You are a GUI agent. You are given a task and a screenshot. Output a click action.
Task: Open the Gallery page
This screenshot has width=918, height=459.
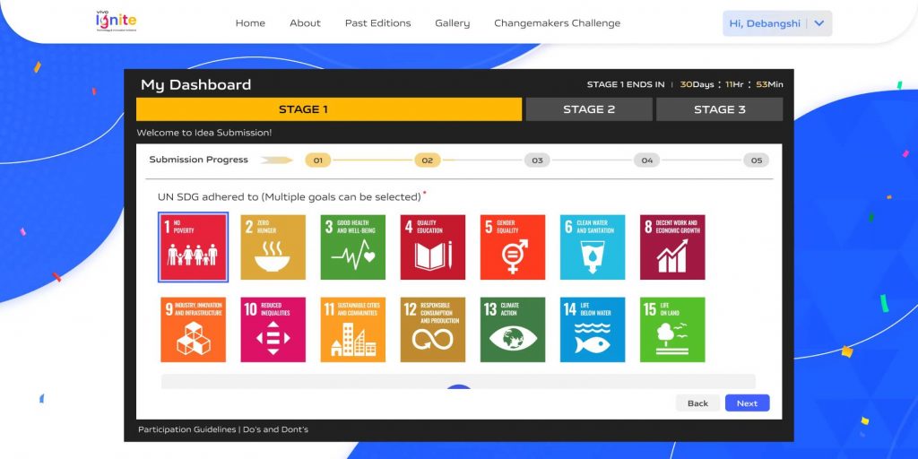click(452, 23)
